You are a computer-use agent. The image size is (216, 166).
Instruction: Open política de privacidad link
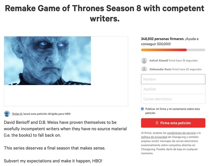154,137
